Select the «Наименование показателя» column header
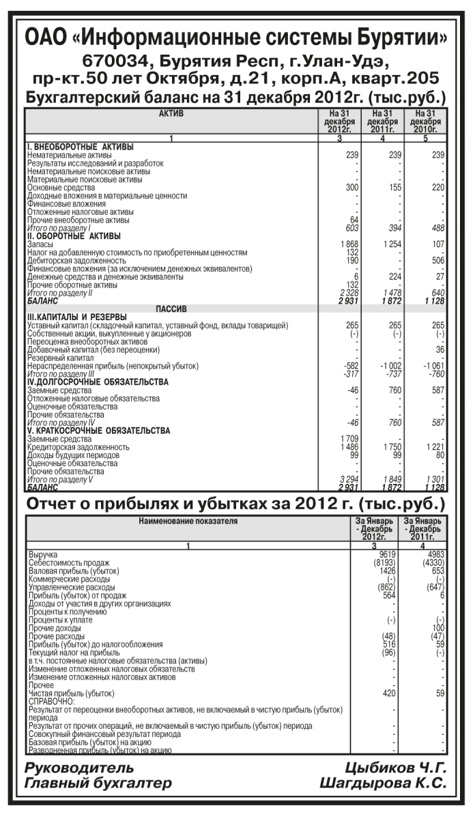 [x=188, y=521]
